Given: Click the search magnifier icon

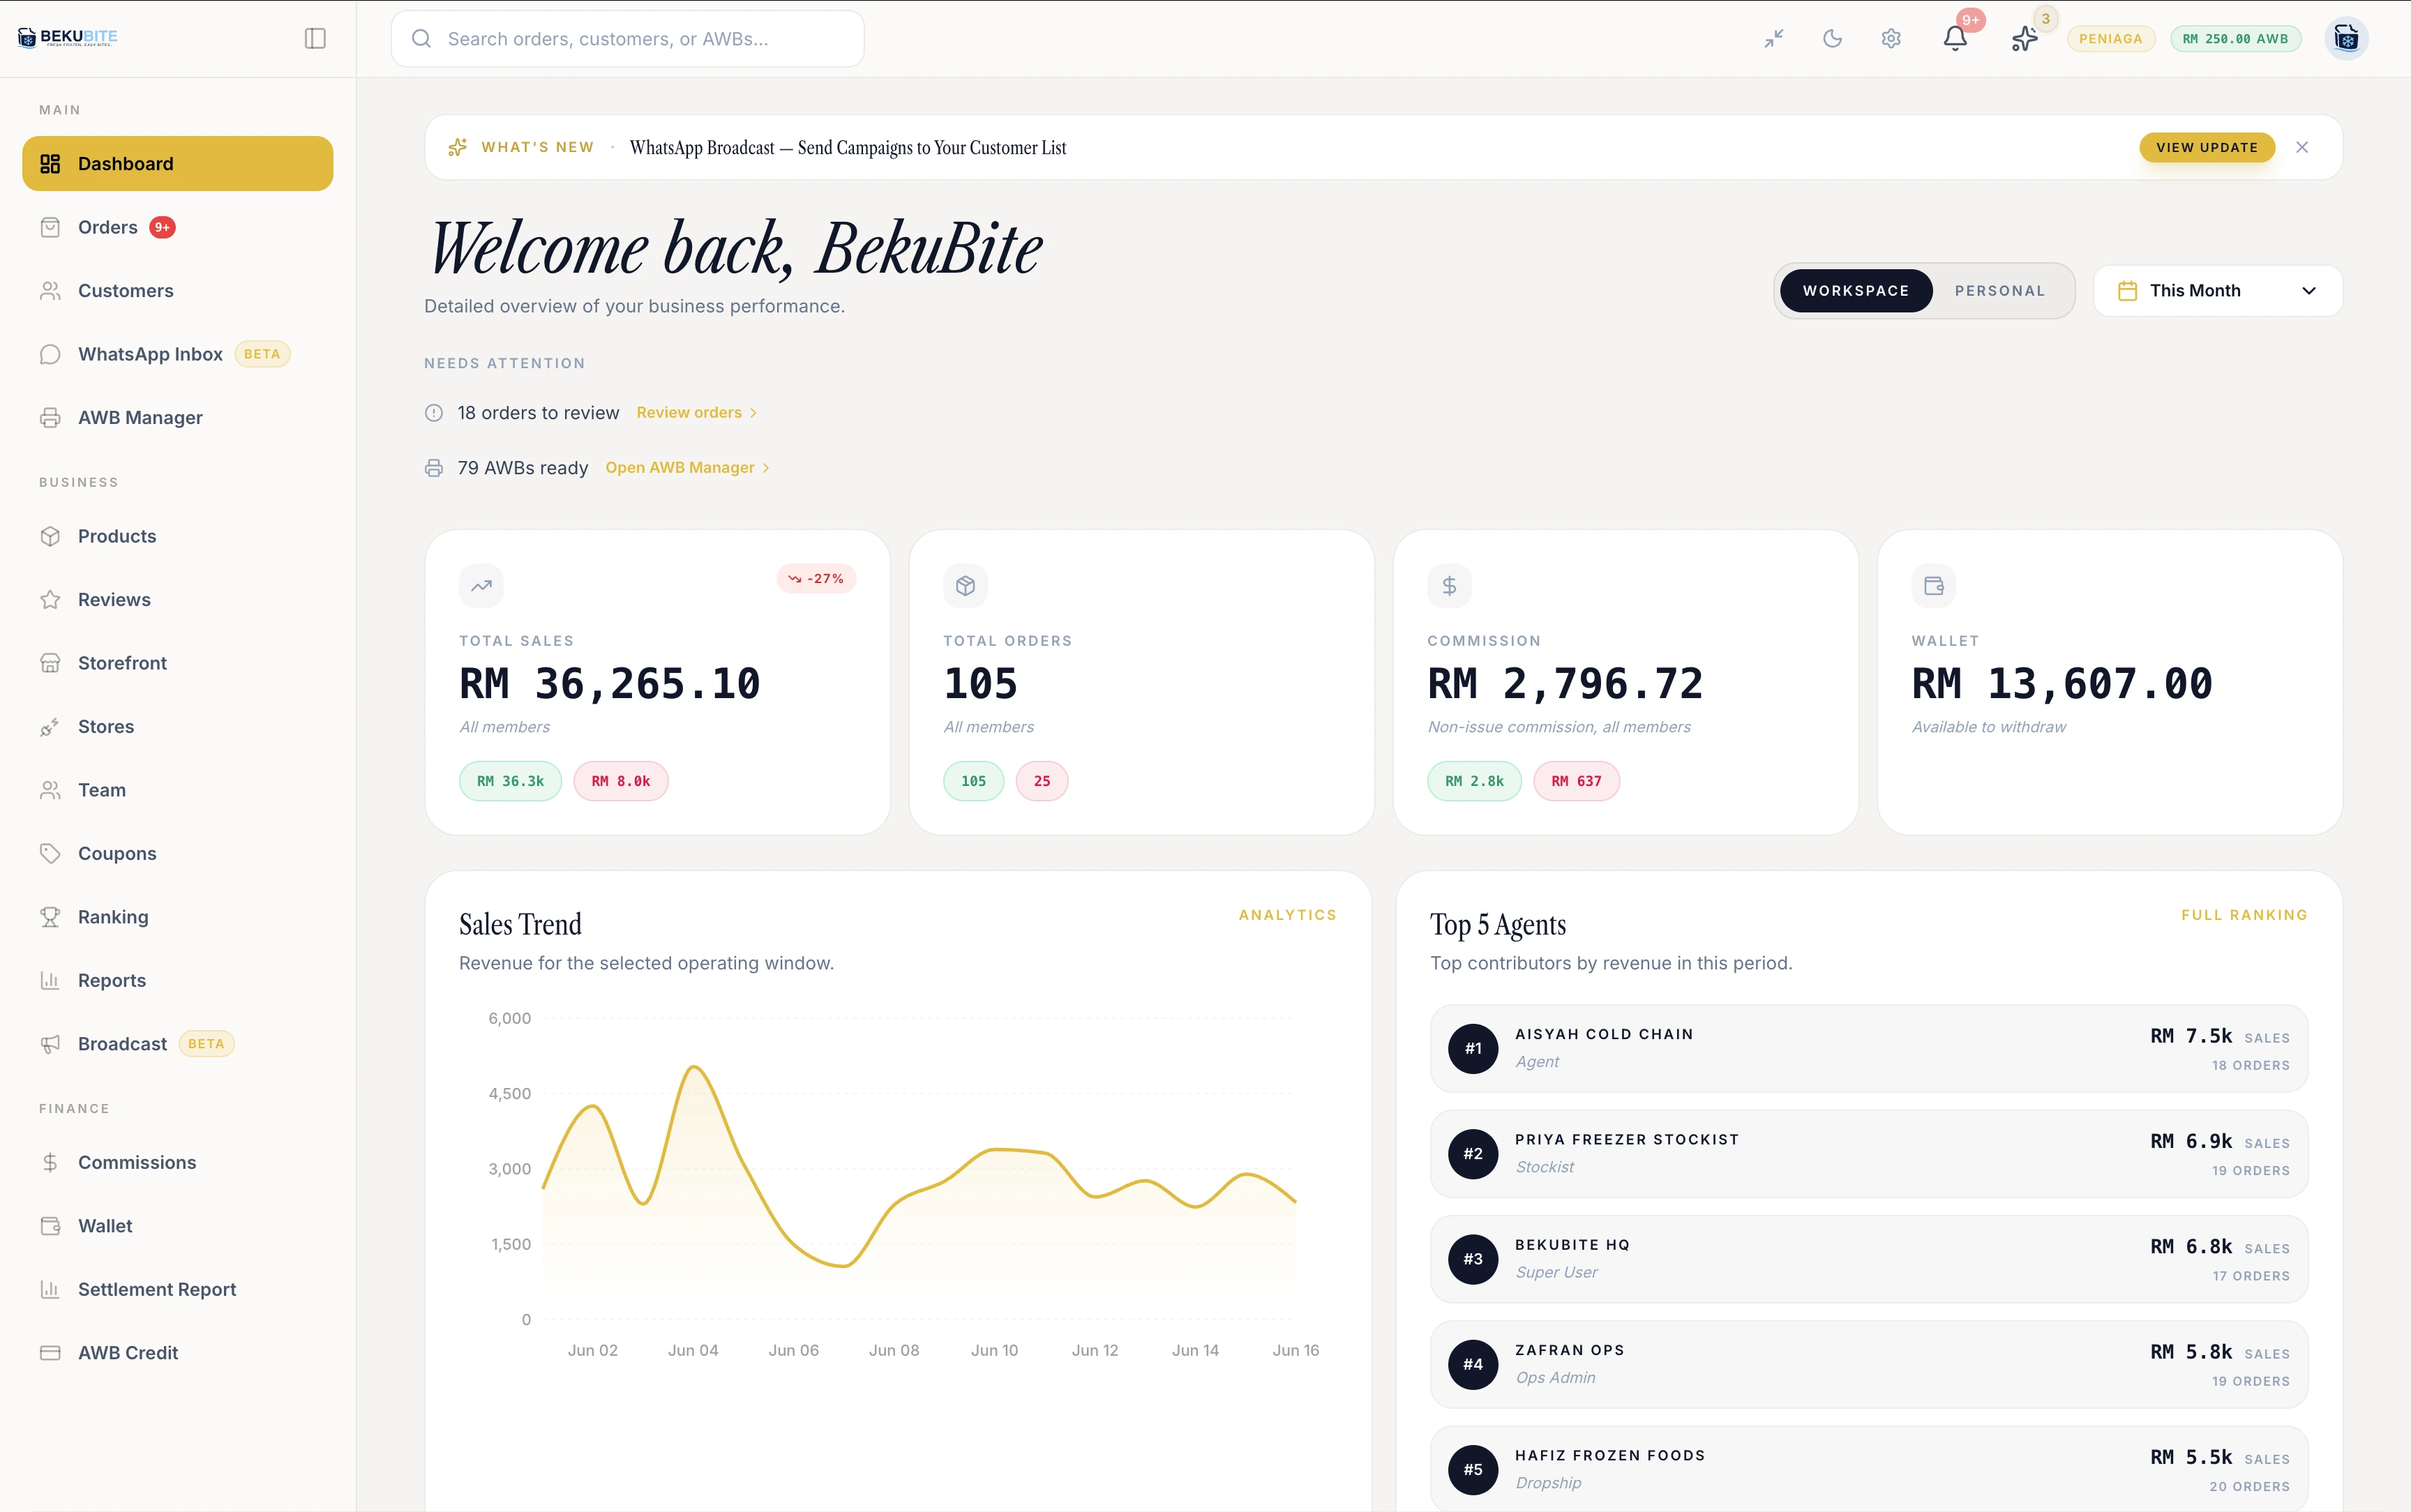Looking at the screenshot, I should point(421,38).
